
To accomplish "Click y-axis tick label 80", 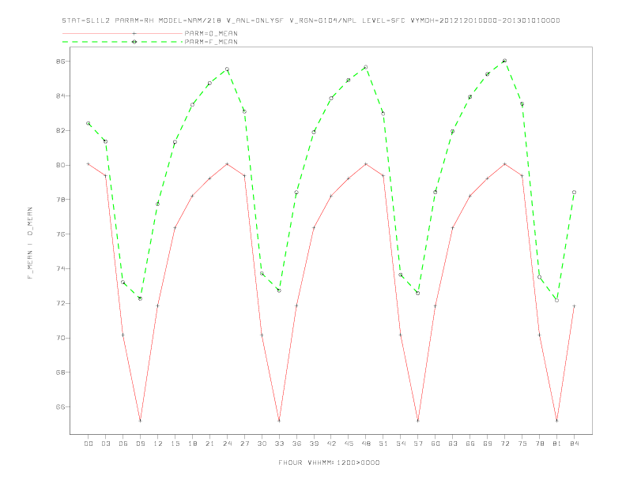I will [61, 165].
